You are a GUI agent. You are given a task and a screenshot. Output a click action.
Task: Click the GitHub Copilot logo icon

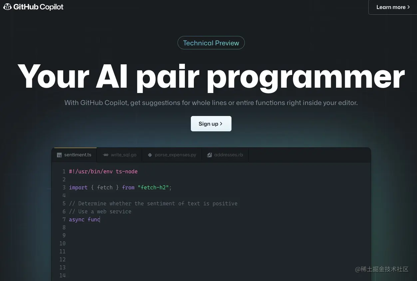point(7,7)
